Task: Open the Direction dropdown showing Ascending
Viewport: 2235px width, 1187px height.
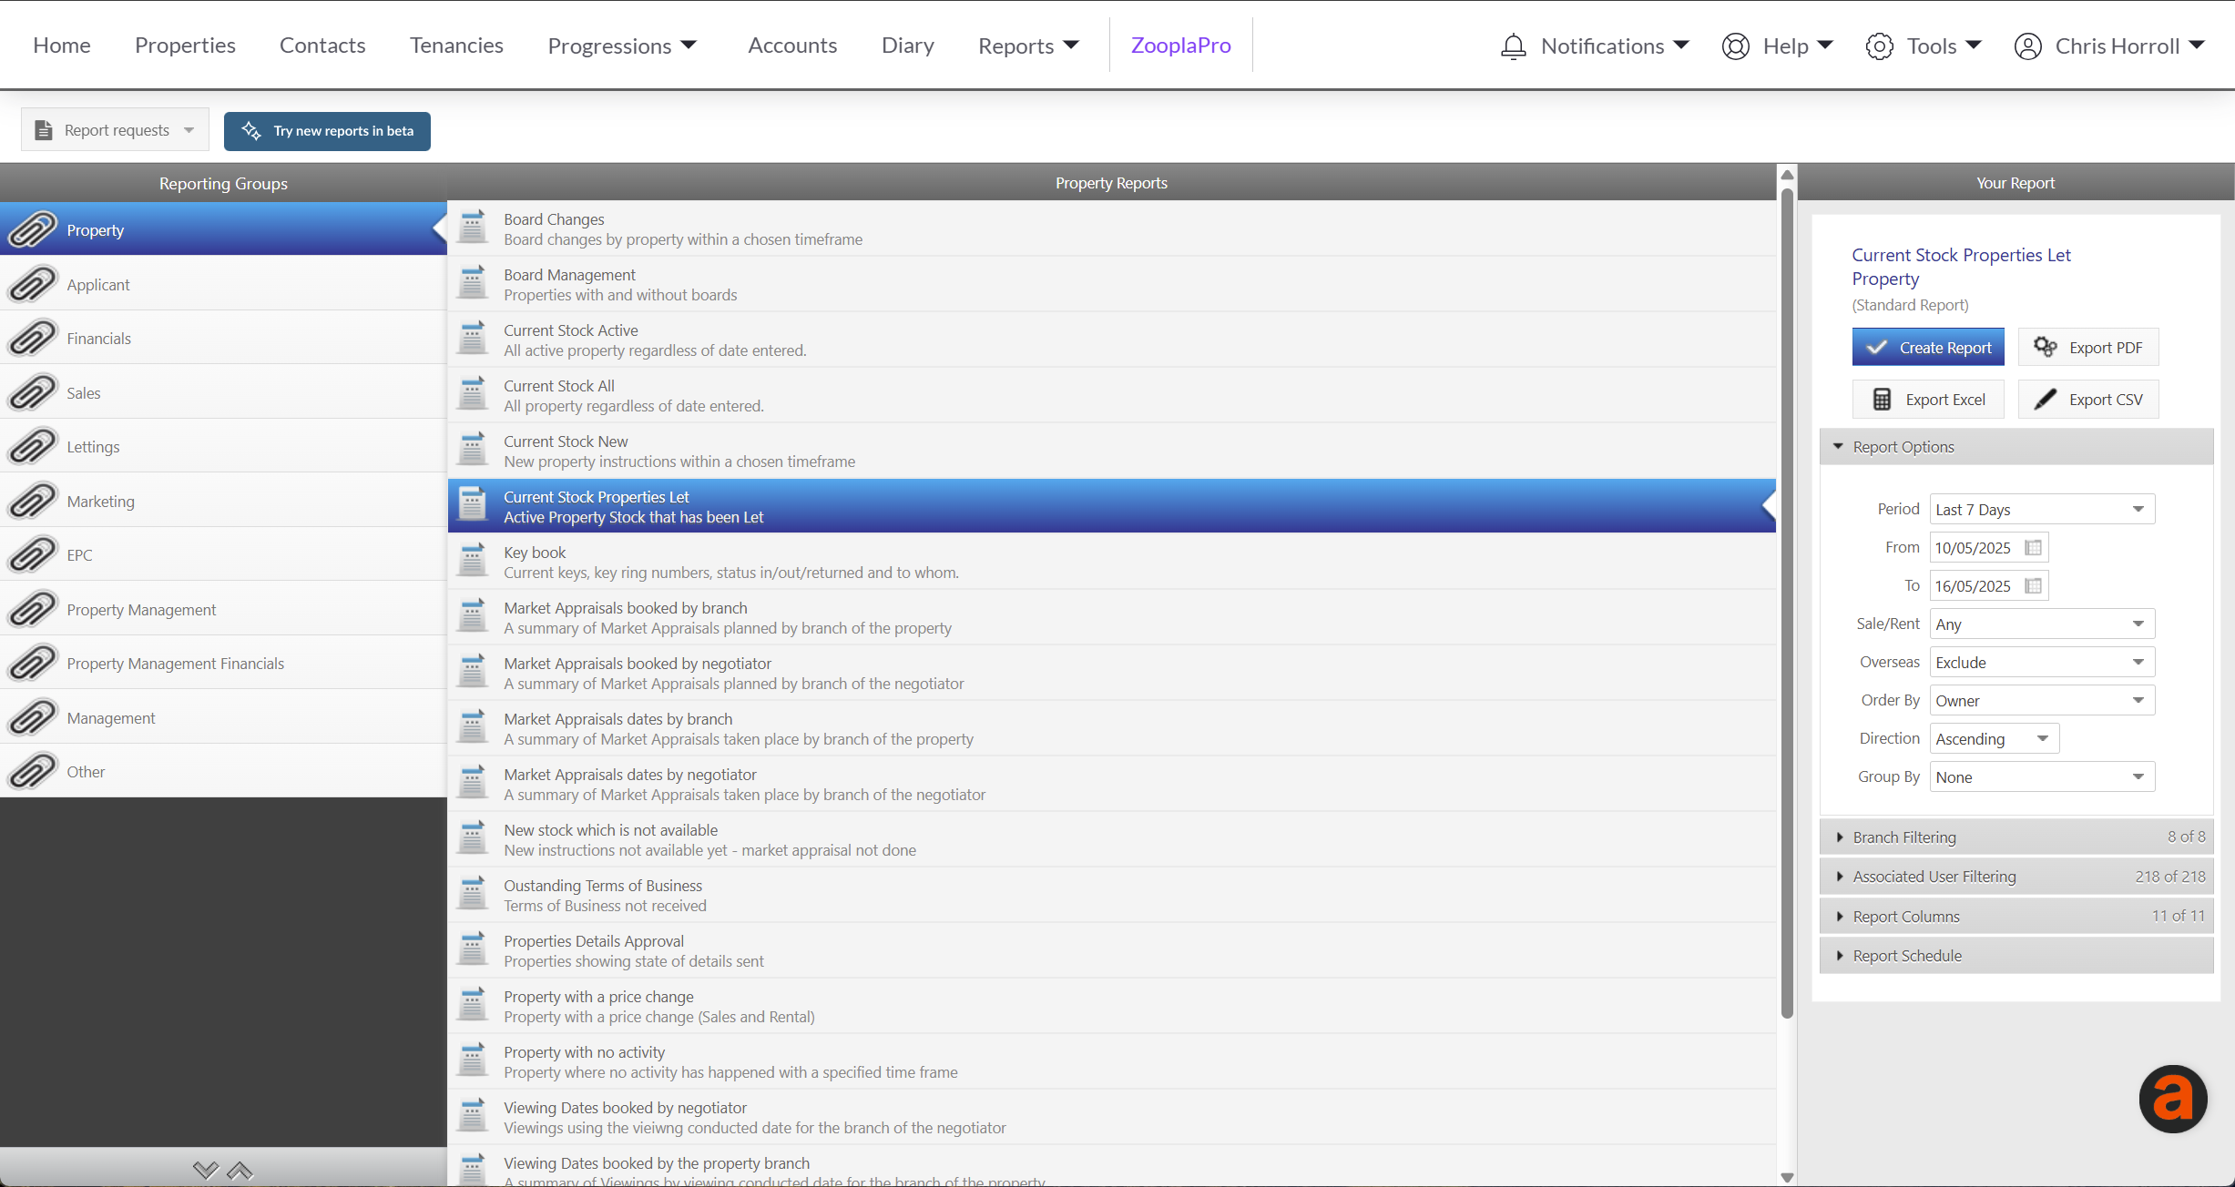Action: coord(1994,738)
